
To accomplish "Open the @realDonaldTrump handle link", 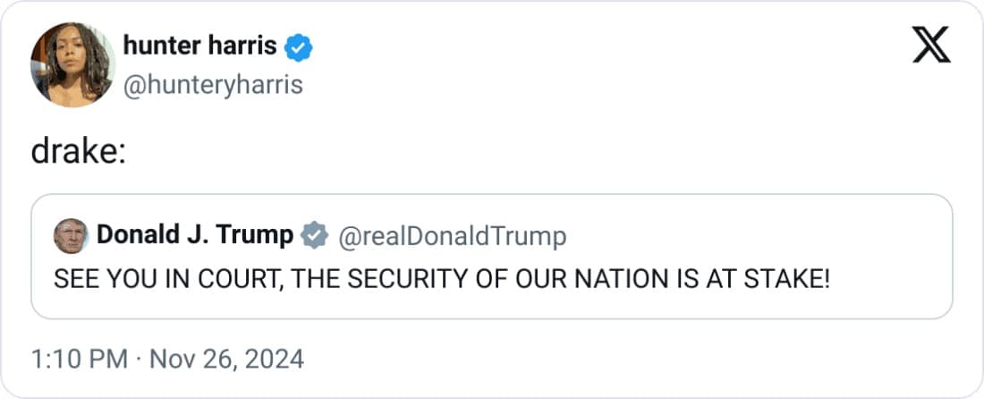I will point(451,236).
